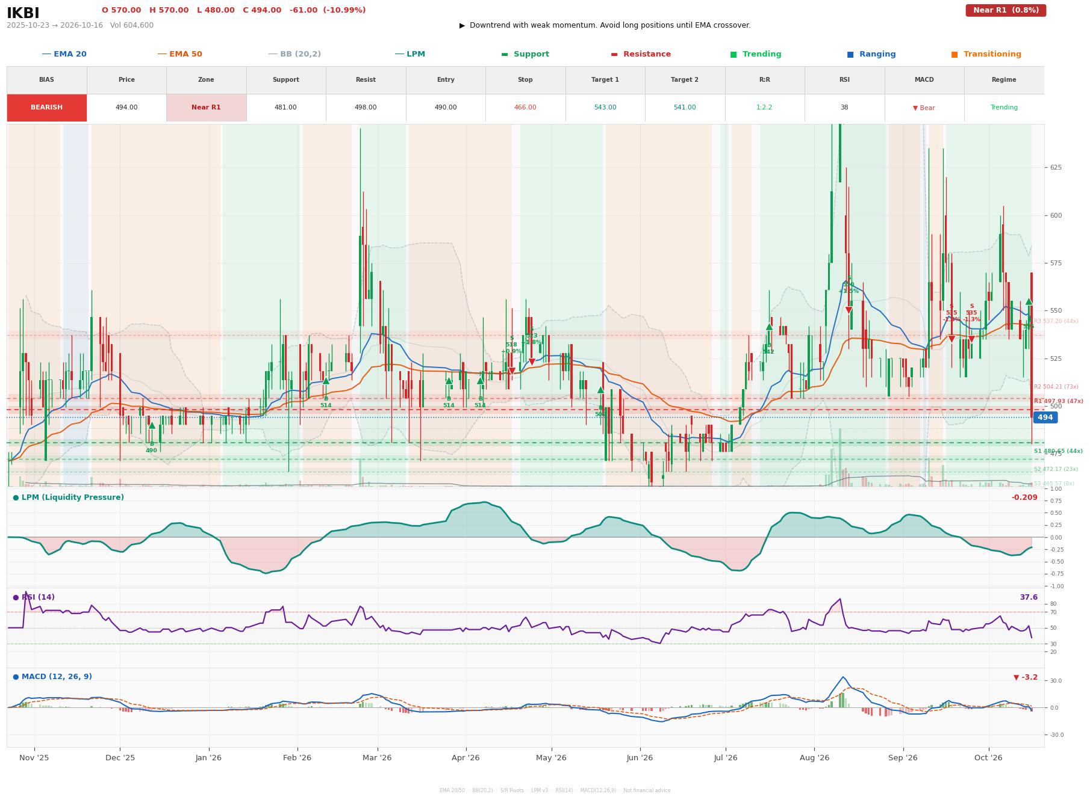The width and height of the screenshot is (1090, 800).
Task: Click the LPM reading -0.209
Action: tap(1024, 497)
